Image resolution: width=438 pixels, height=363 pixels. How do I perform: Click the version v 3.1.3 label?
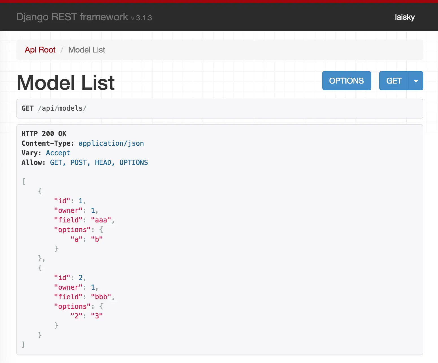pyautogui.click(x=142, y=18)
